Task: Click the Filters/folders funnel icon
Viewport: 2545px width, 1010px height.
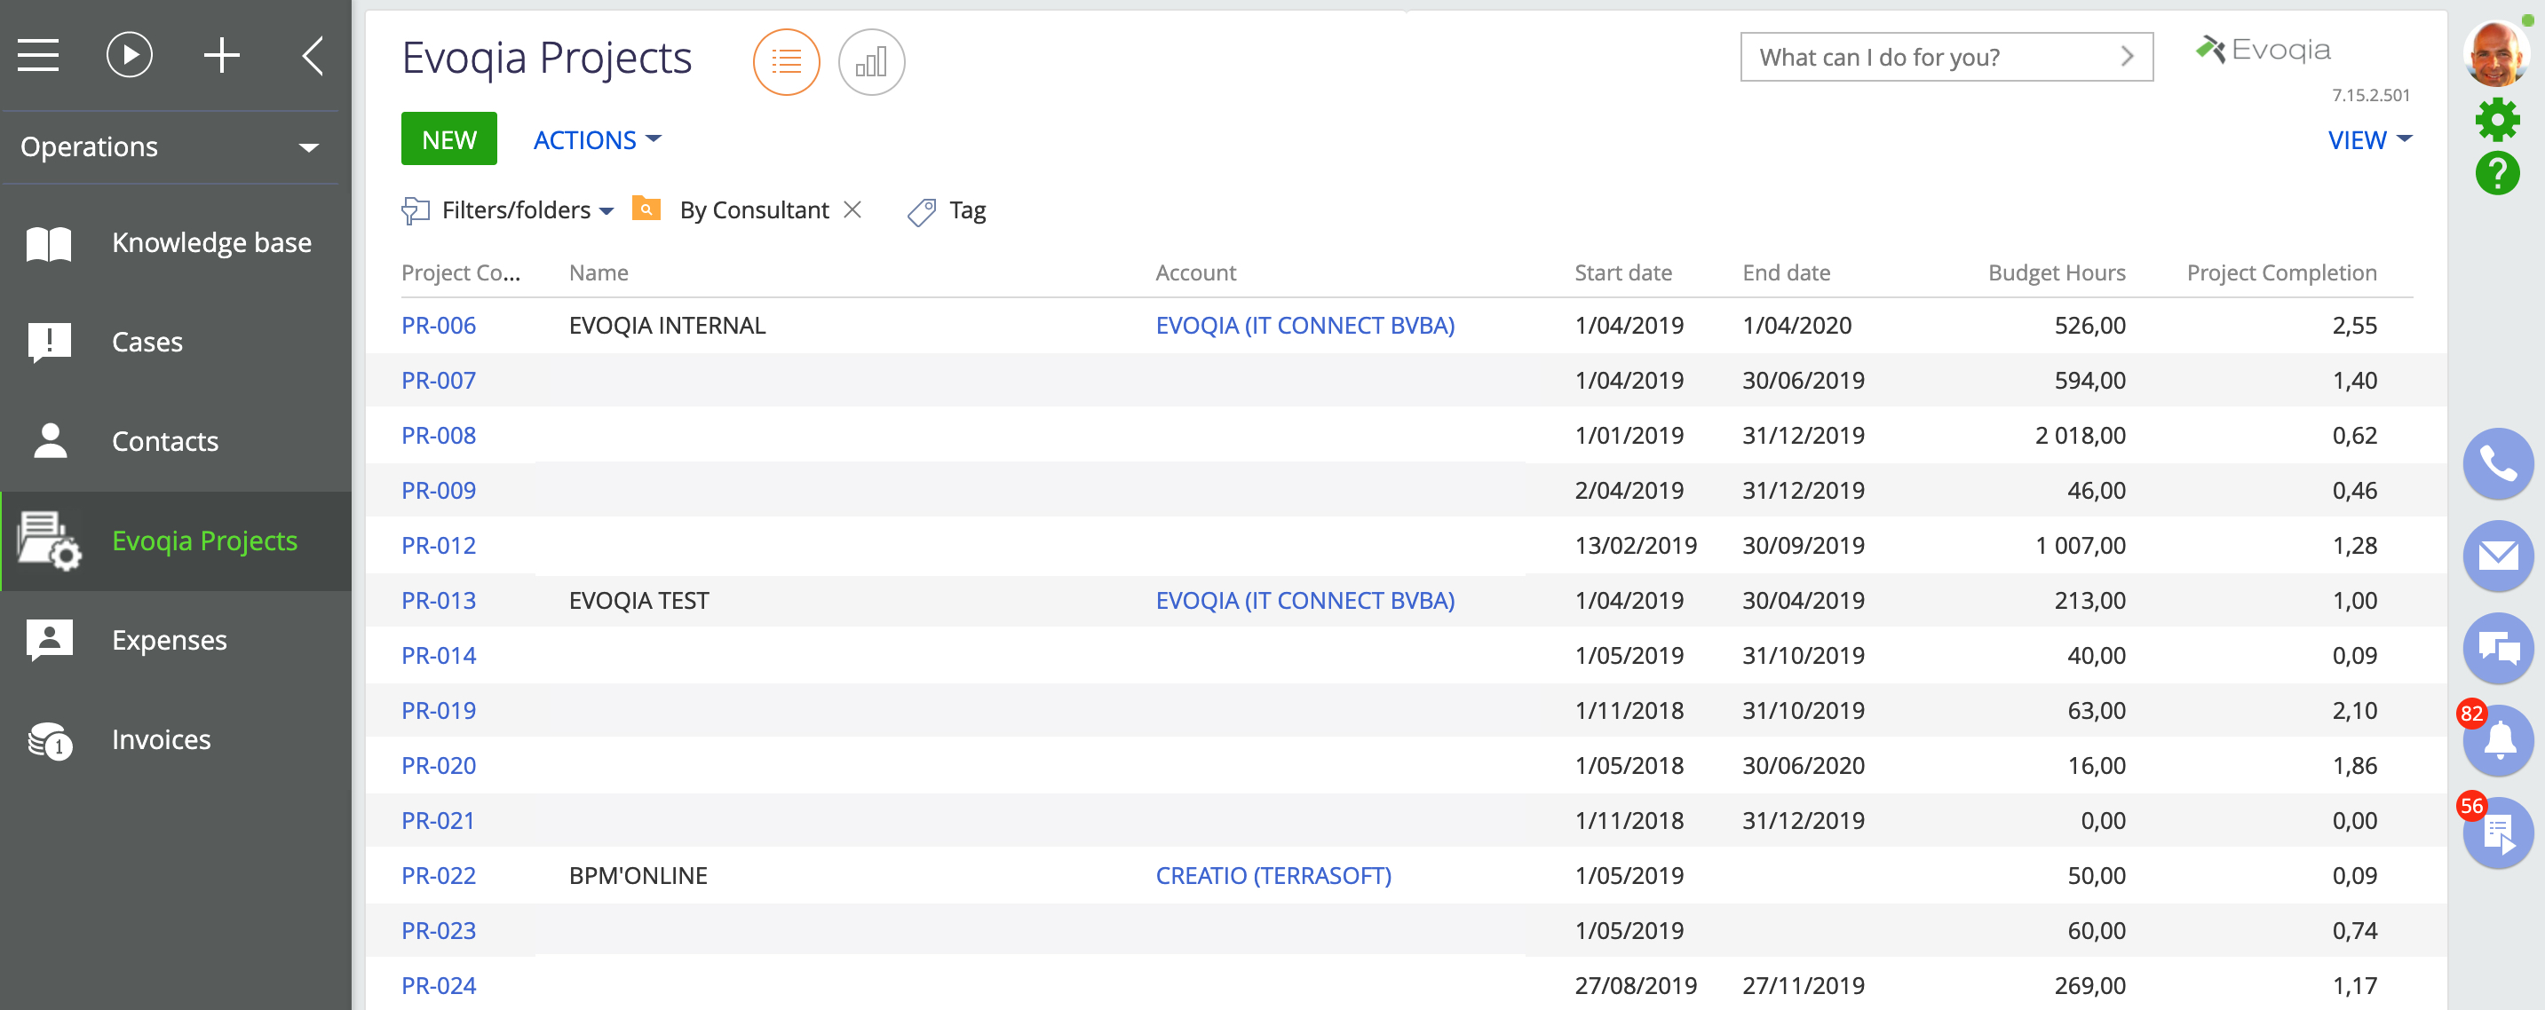Action: (x=415, y=210)
